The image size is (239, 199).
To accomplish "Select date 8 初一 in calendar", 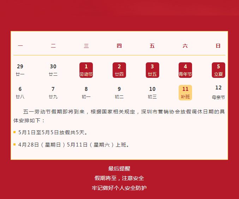I will (x=86, y=93).
